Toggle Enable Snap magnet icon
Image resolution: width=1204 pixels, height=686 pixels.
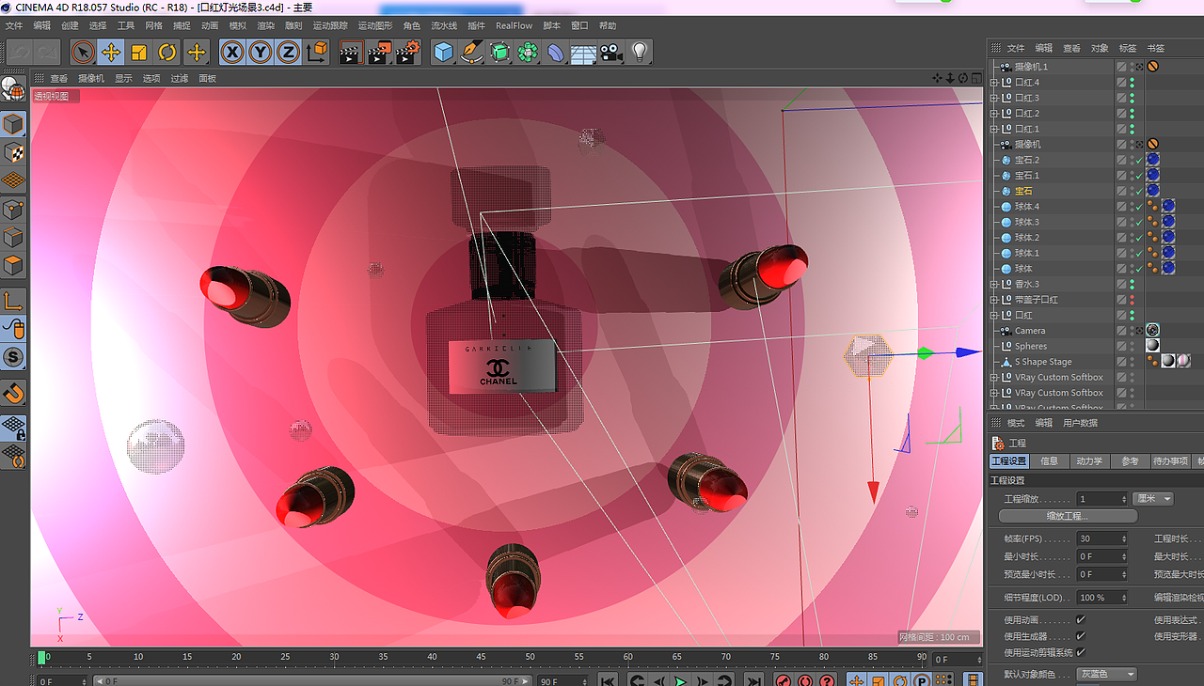click(x=13, y=392)
